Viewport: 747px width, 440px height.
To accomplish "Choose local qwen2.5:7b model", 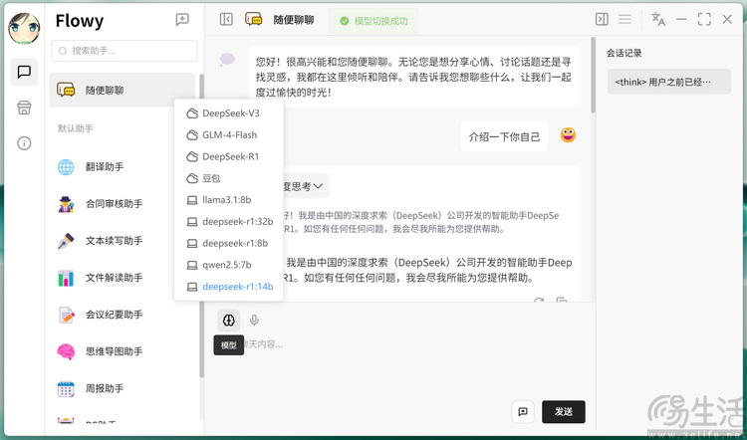I will (x=229, y=265).
